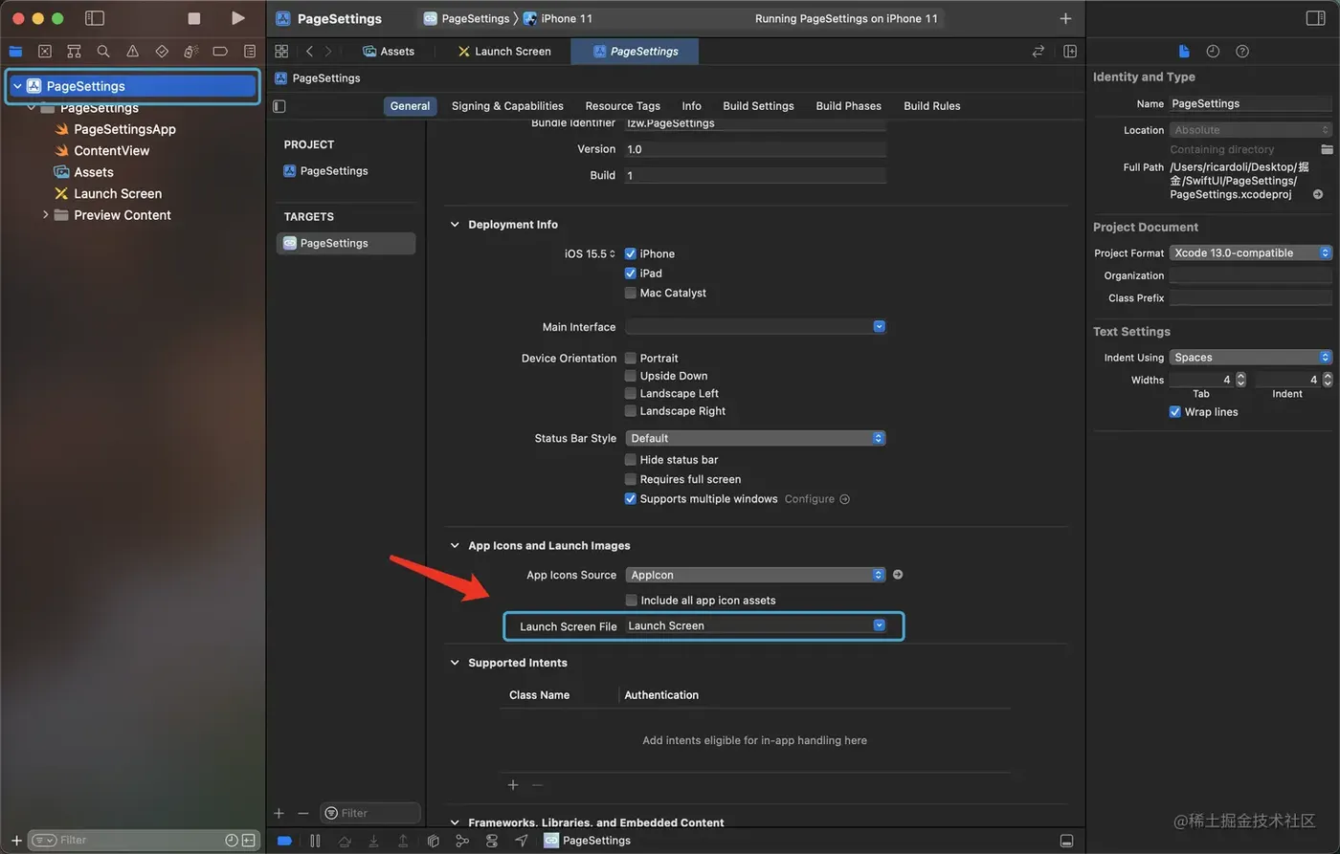Show the History inspector clock icon
This screenshot has width=1340, height=854.
[1213, 52]
